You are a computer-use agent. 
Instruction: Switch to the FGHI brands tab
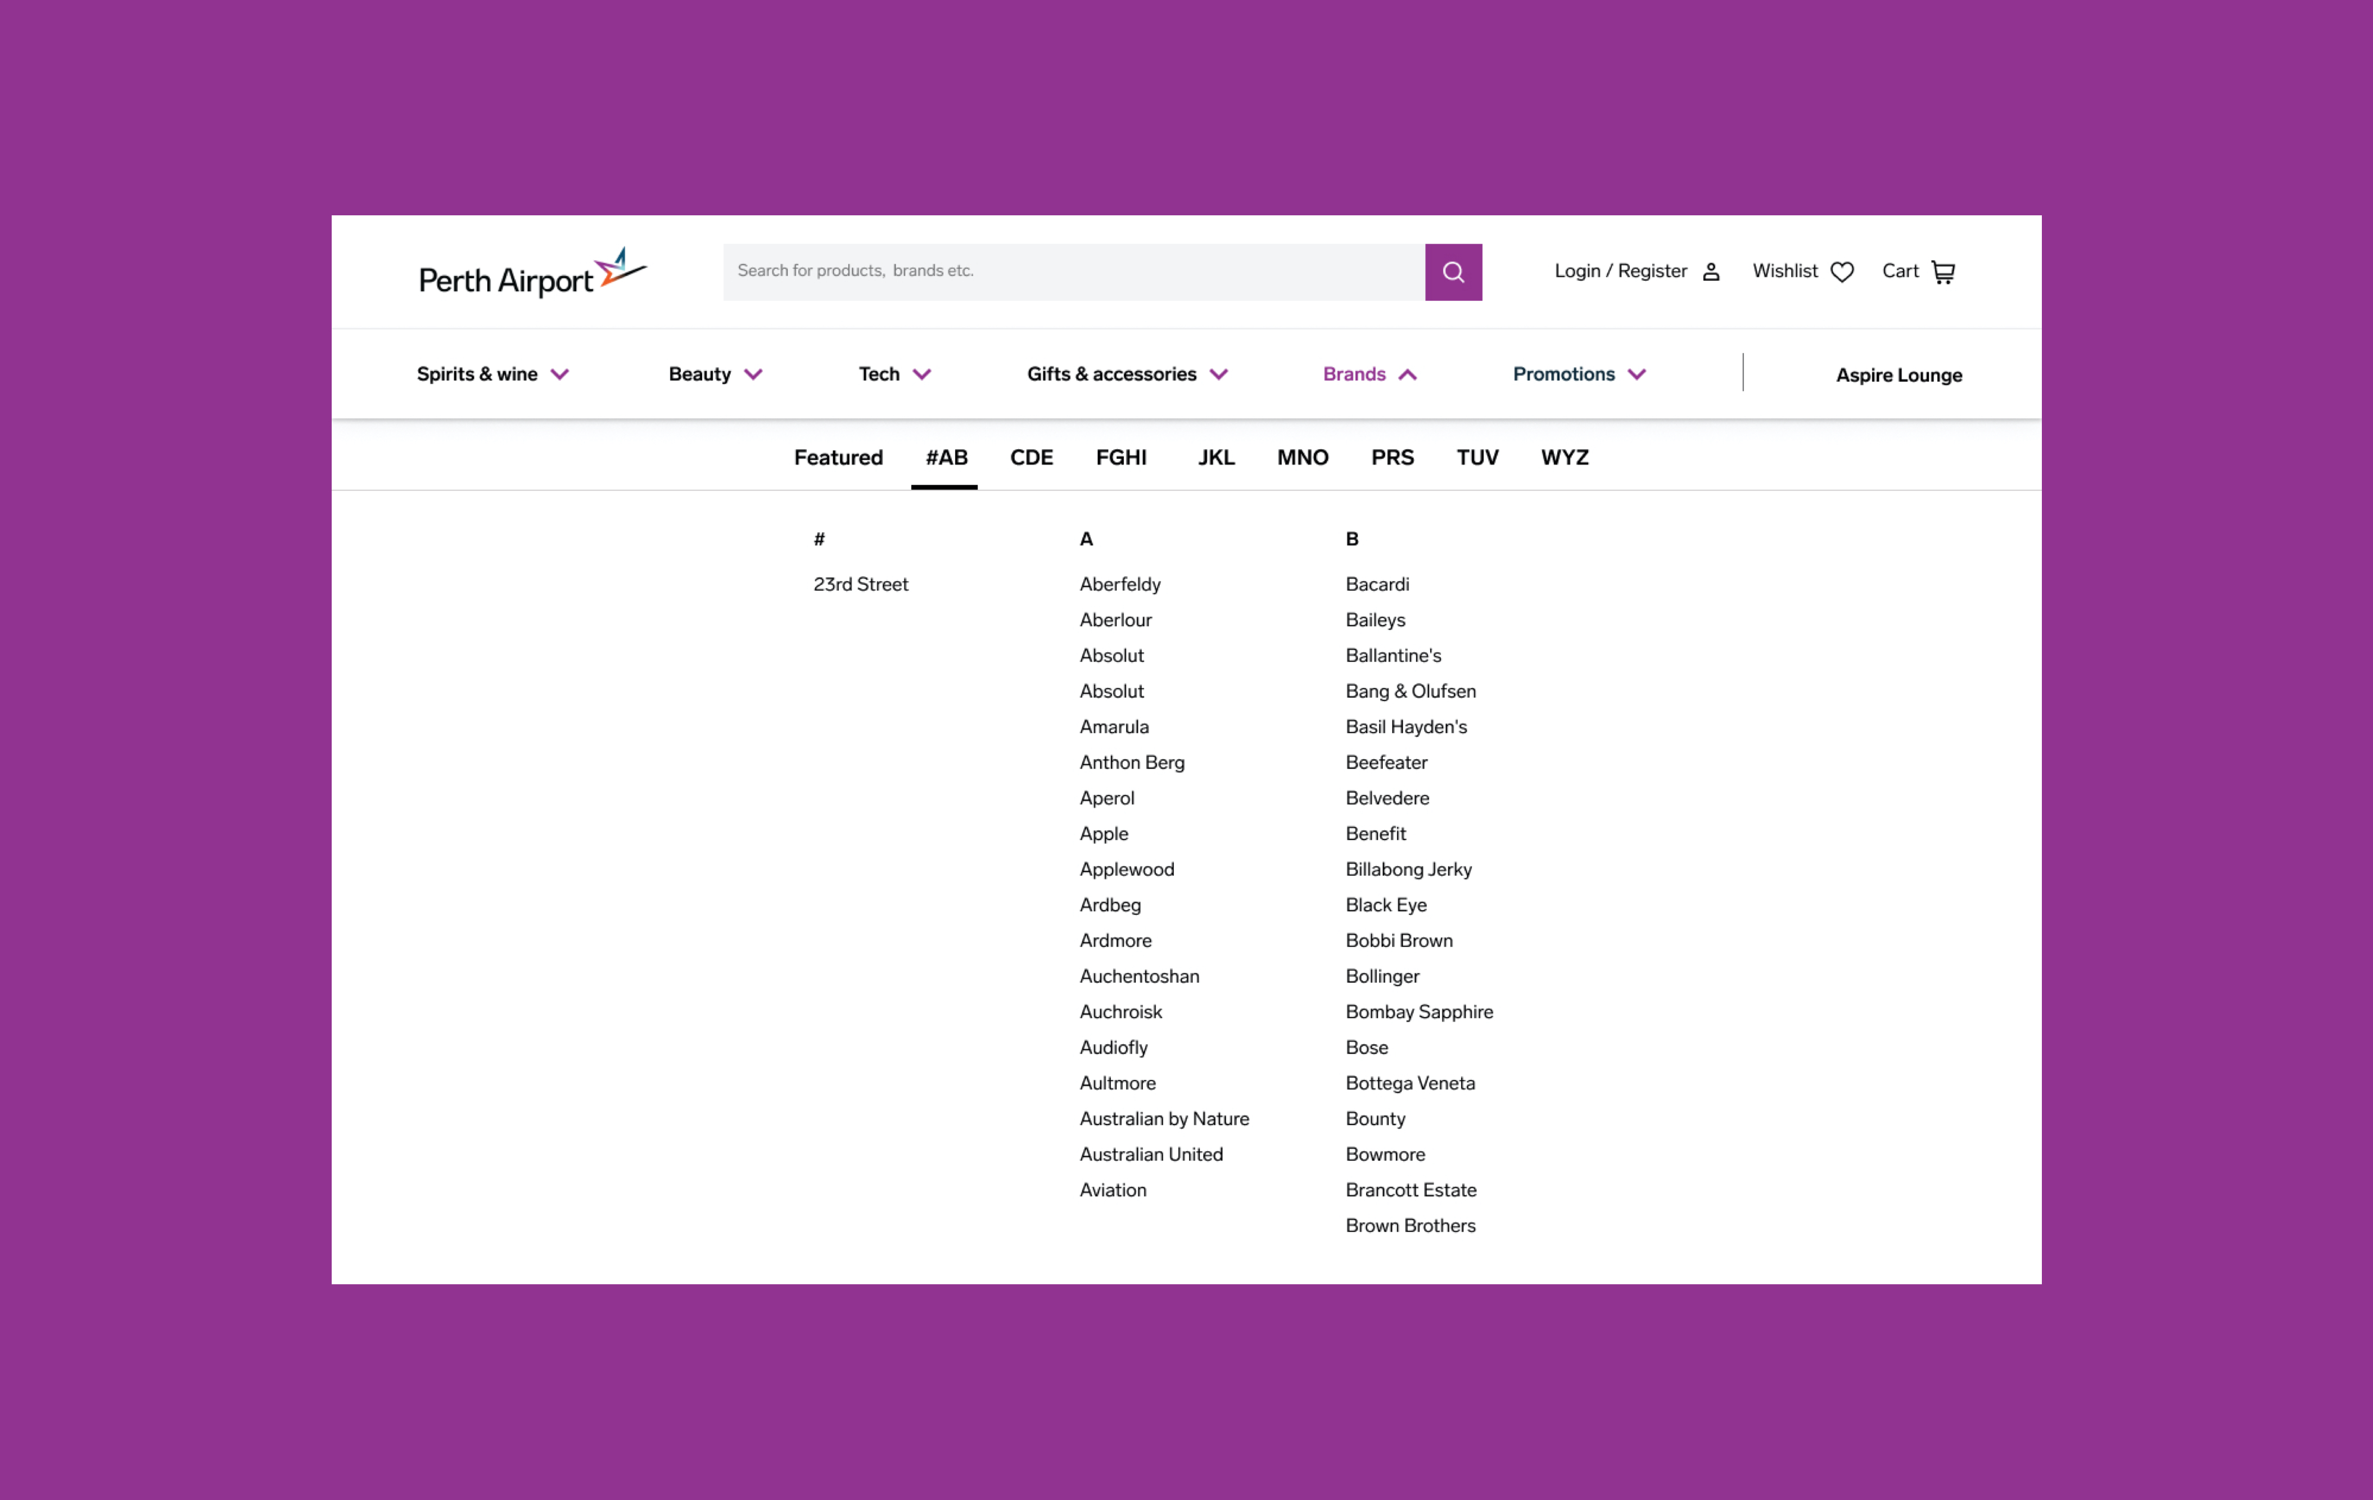1120,457
